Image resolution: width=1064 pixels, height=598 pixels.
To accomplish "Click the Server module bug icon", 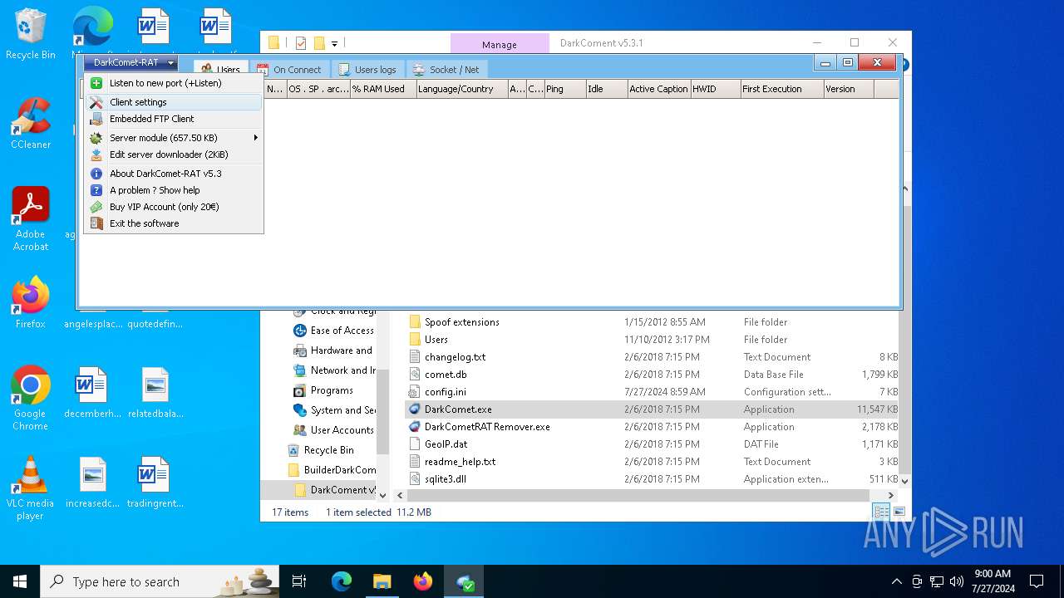I will click(96, 138).
